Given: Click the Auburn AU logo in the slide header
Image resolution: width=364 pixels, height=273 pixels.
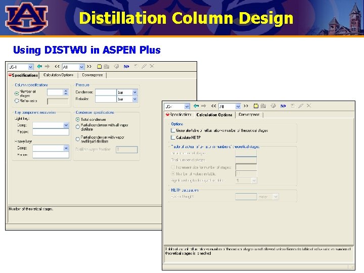Looking at the screenshot, I should click(27, 18).
